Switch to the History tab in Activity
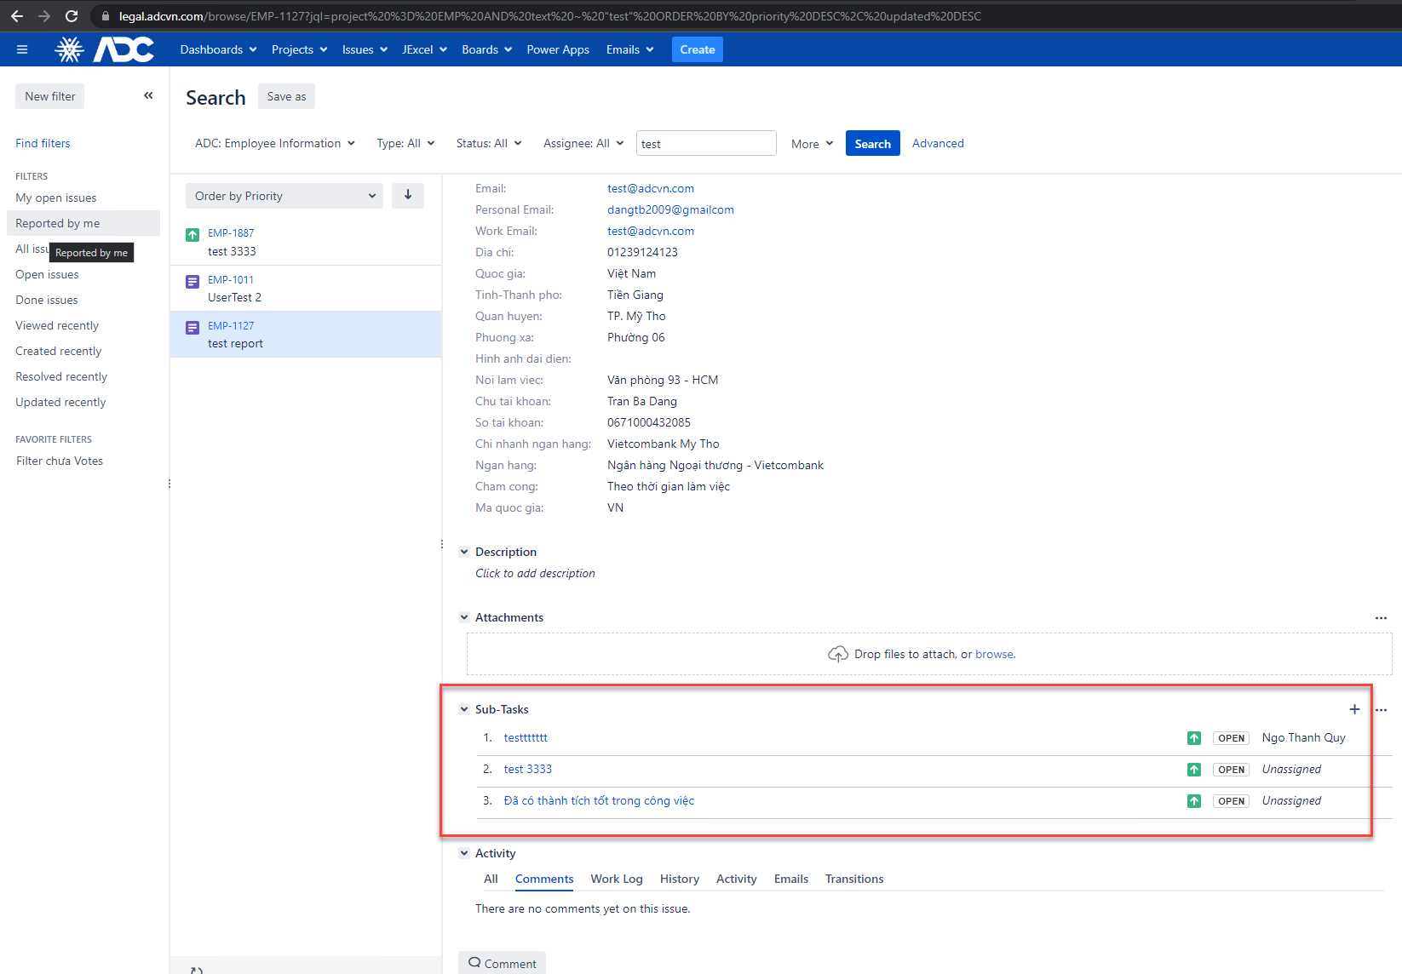Image resolution: width=1402 pixels, height=974 pixels. pos(679,879)
